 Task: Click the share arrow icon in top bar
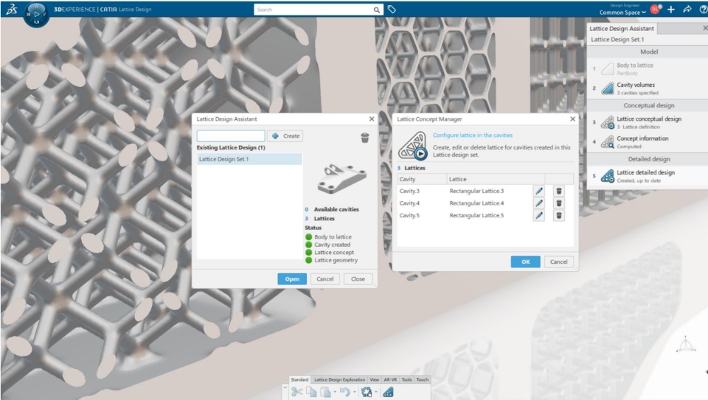[687, 9]
